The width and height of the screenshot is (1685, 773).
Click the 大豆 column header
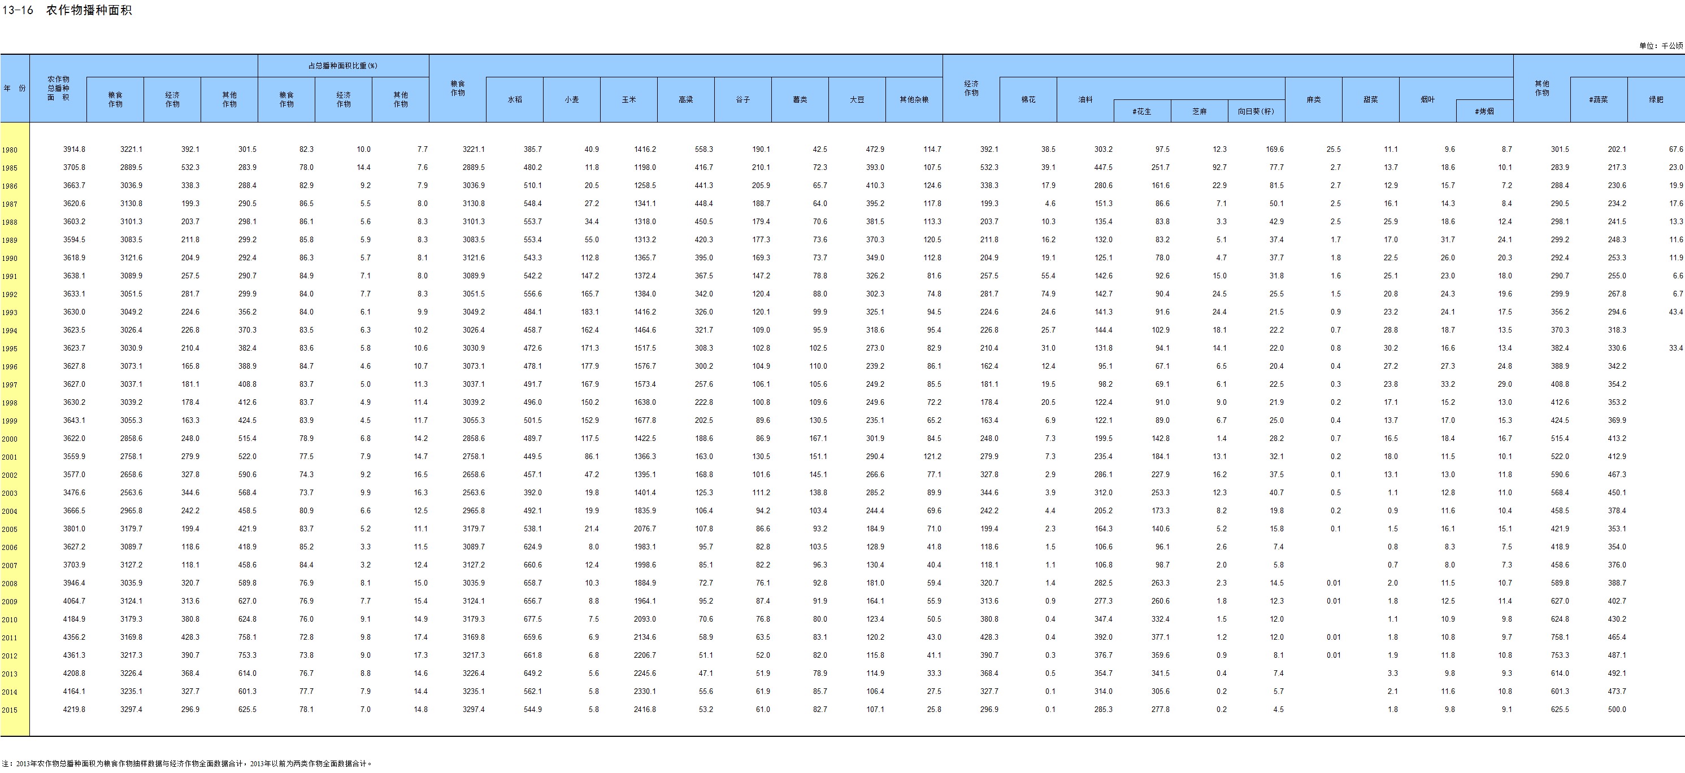857,99
